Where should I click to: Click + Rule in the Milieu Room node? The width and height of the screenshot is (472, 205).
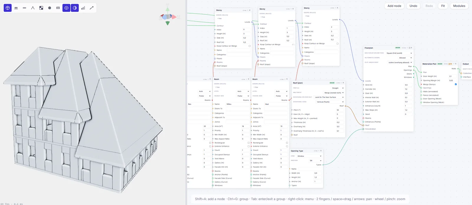click(x=217, y=87)
